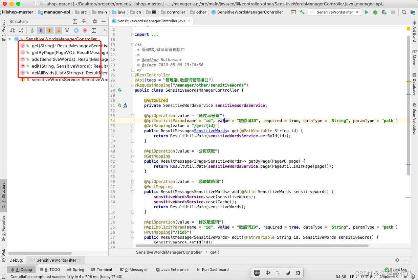
Task: Open the Terminal tool window tab
Action: 101,270
